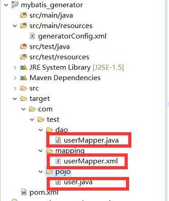Click the src/main/java source folder icon

coord(24,15)
